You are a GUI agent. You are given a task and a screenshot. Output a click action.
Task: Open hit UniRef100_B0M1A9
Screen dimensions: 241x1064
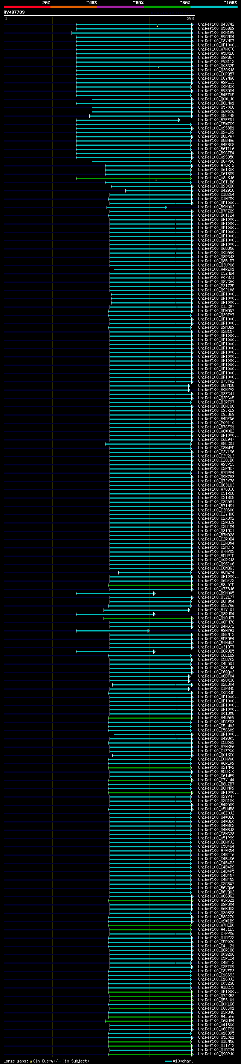(x=216, y=32)
